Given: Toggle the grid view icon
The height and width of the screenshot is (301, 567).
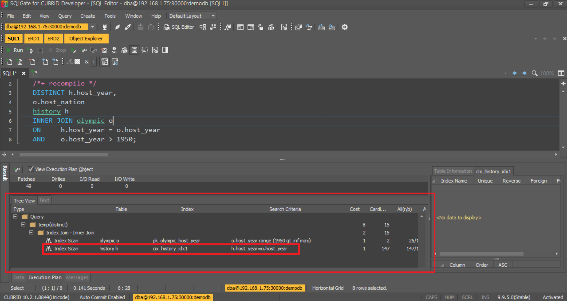Looking at the screenshot, I should pos(134,50).
